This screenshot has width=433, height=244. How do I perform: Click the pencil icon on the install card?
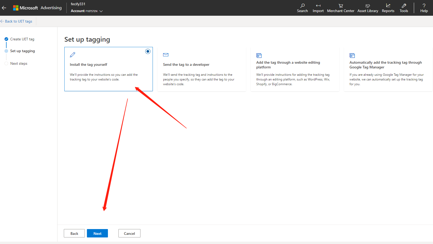[x=72, y=55]
